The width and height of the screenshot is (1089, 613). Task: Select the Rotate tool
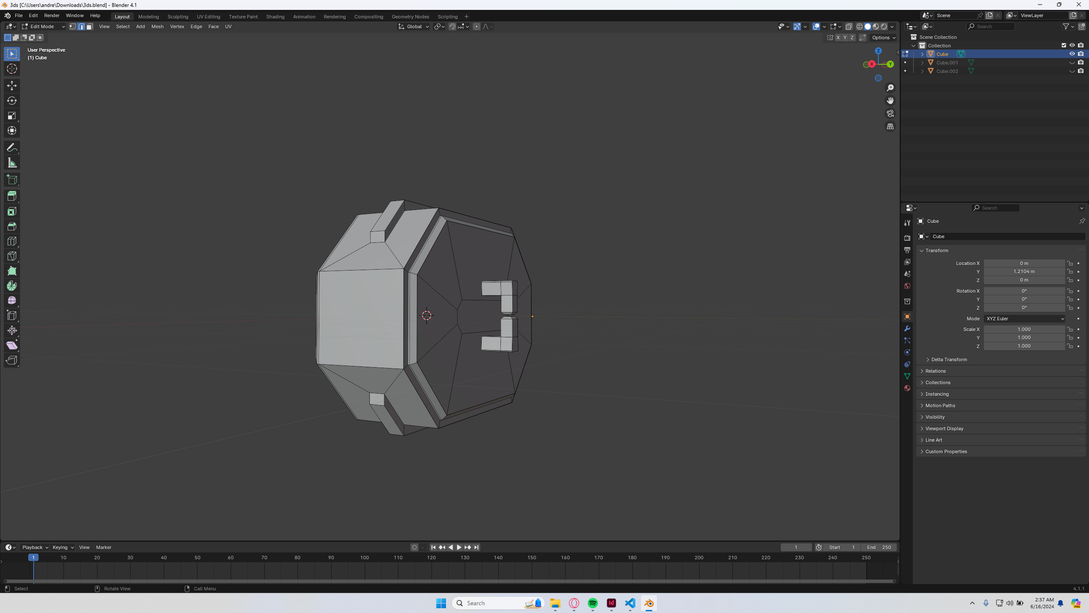pos(12,100)
